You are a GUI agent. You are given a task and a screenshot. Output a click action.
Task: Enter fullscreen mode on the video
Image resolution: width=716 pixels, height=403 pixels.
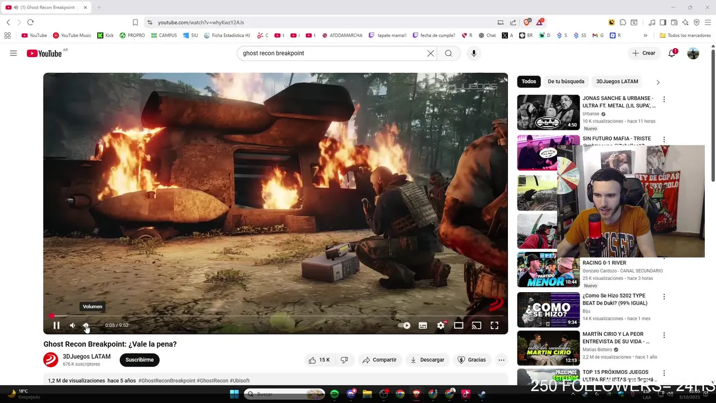(x=494, y=325)
